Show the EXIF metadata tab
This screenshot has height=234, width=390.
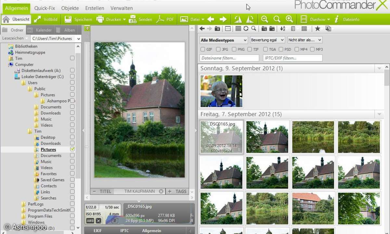coord(98,231)
